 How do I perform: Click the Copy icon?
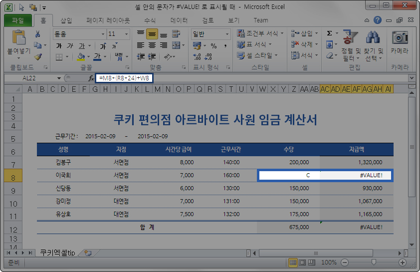point(38,45)
